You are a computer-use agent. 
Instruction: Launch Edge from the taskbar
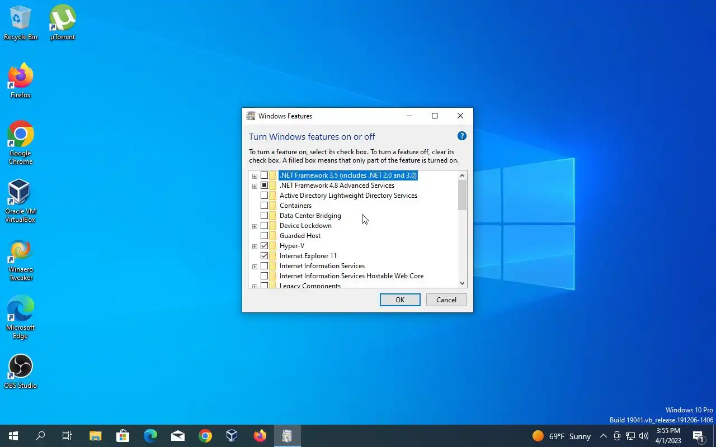[x=150, y=436]
